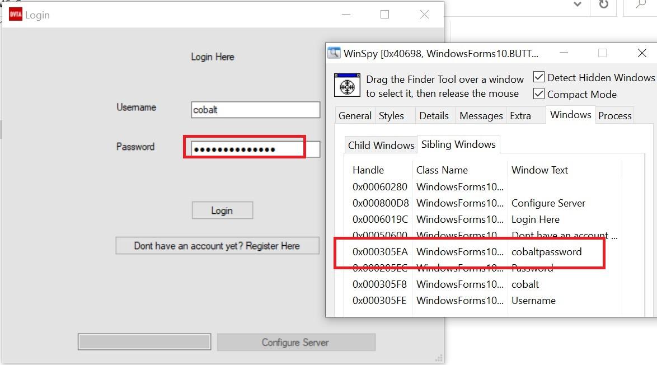Select the General tab
The image size is (657, 365).
point(354,115)
